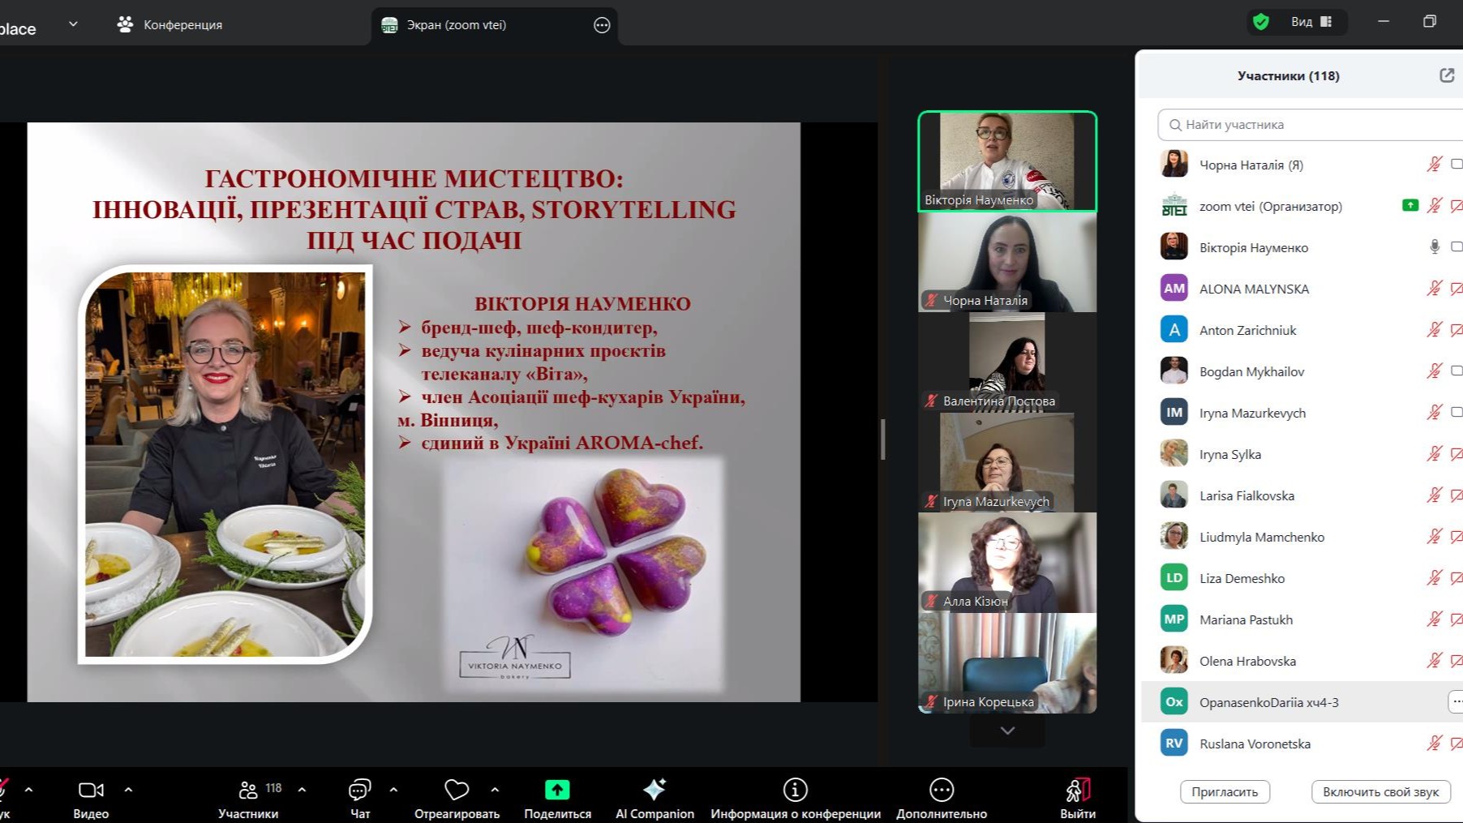
Task: Click the green encryption shield icon
Action: coord(1260,22)
